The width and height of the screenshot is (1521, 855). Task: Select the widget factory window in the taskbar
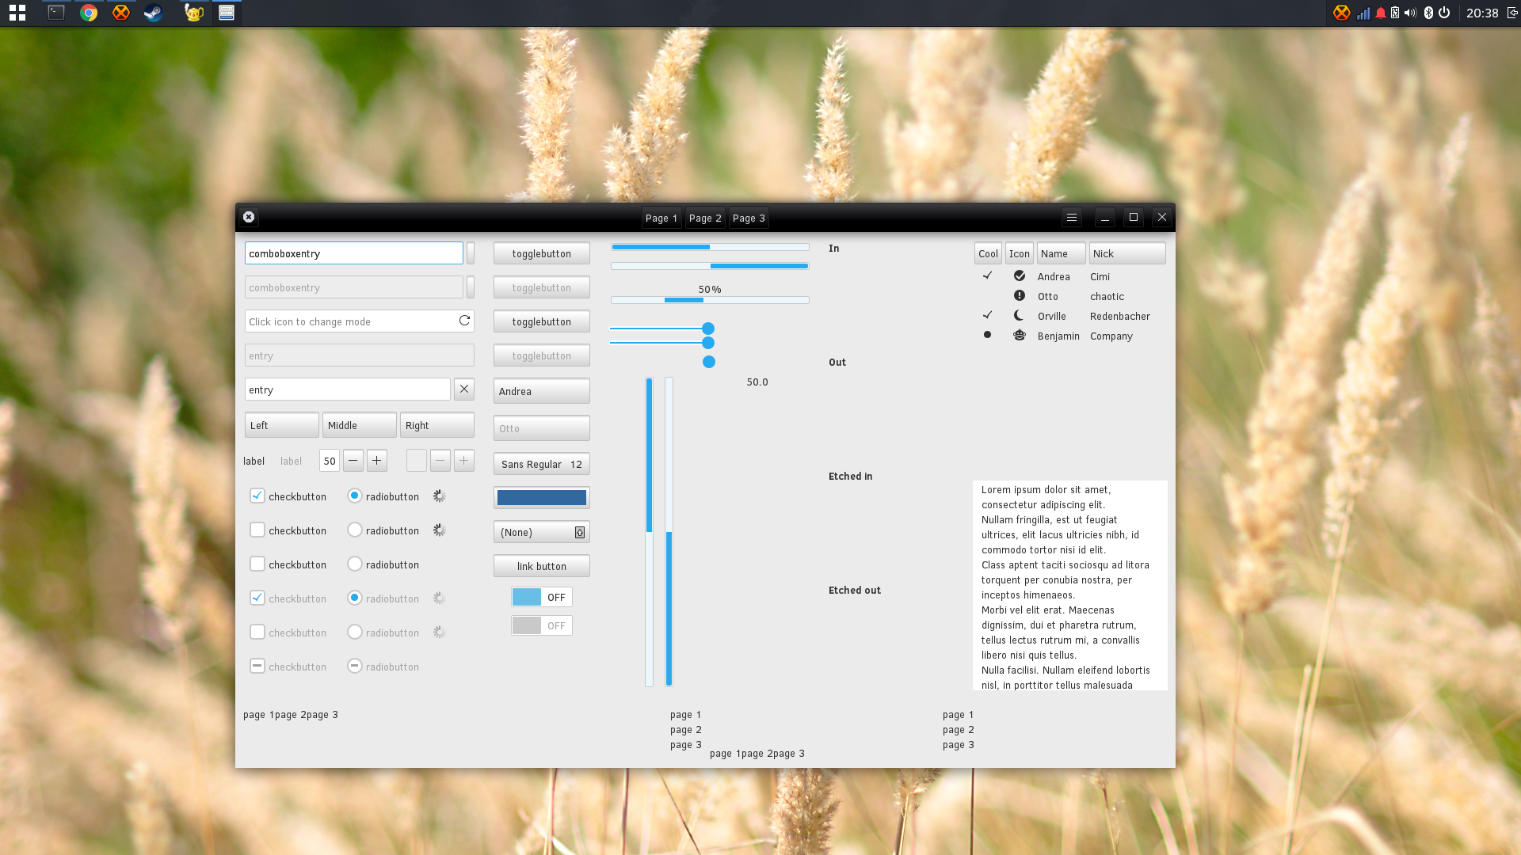click(227, 13)
